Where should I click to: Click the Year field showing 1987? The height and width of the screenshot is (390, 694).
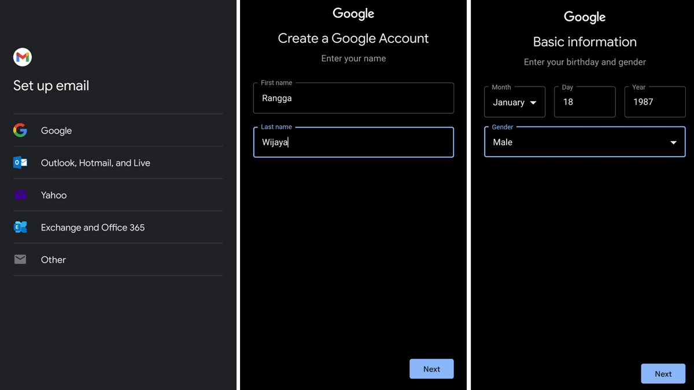click(x=655, y=102)
